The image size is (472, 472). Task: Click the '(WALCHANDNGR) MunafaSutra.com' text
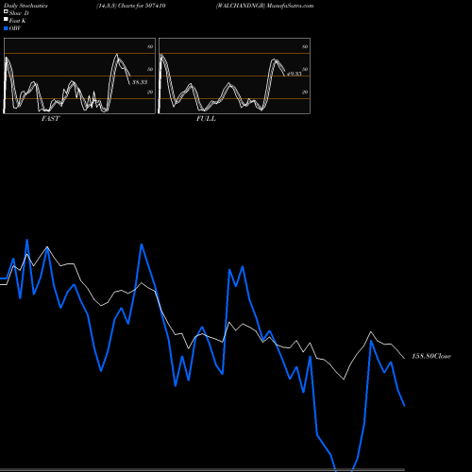point(264,6)
